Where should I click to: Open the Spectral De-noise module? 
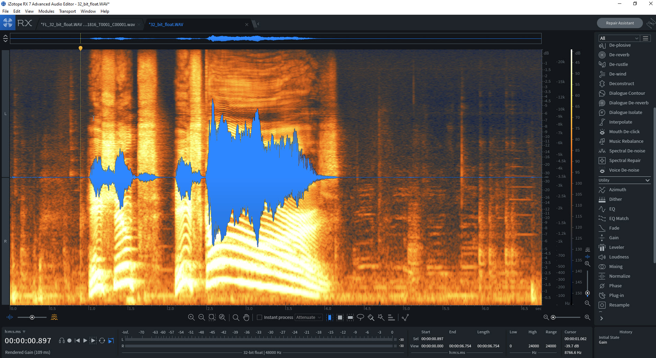coord(627,151)
